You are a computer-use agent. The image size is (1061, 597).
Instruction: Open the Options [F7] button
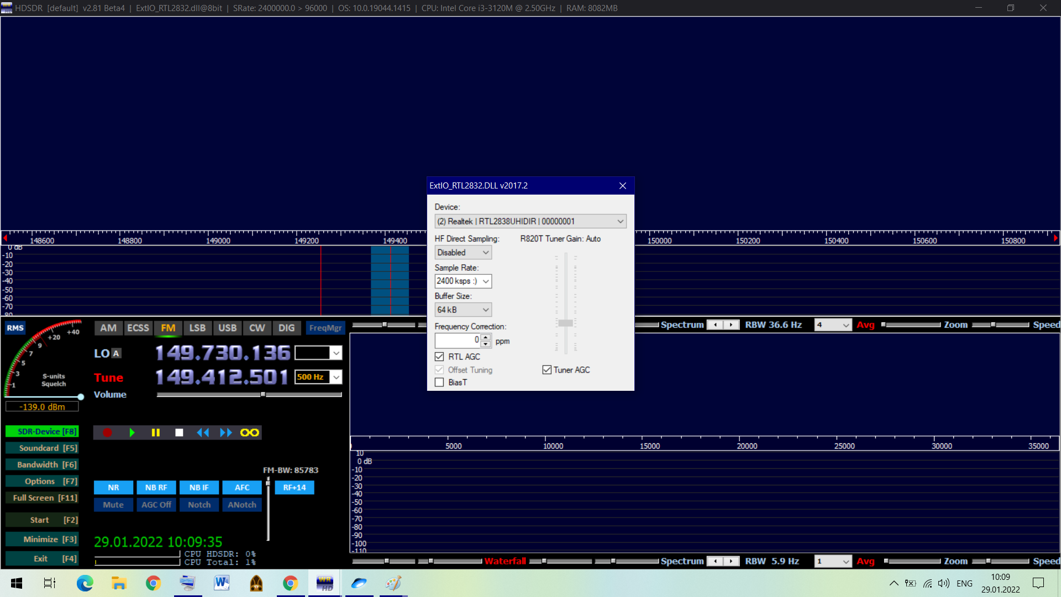tap(43, 481)
